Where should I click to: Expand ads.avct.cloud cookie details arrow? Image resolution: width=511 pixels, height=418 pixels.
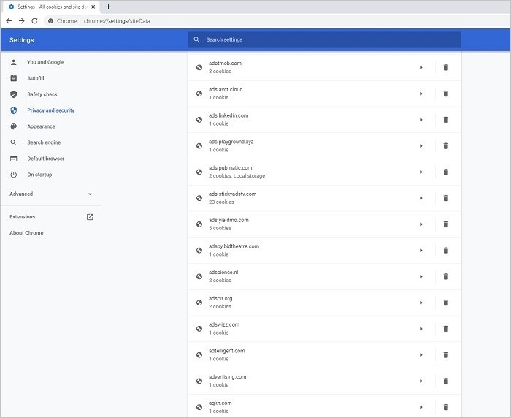click(x=421, y=94)
